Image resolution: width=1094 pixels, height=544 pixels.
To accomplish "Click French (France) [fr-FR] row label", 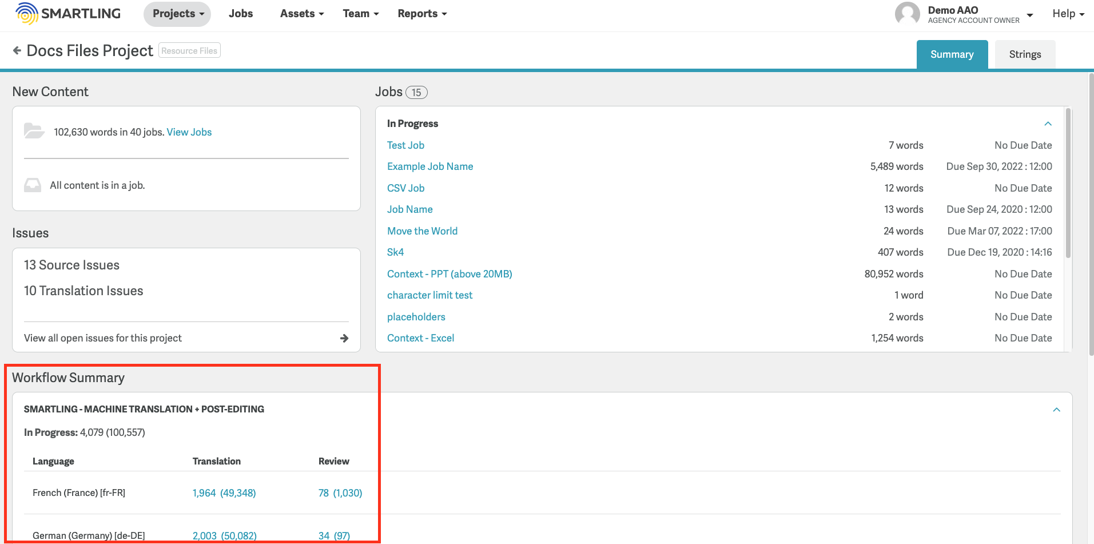I will tap(79, 493).
